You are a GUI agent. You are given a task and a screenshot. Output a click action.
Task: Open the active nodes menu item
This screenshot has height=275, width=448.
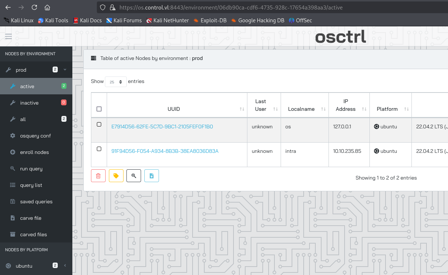[36, 86]
